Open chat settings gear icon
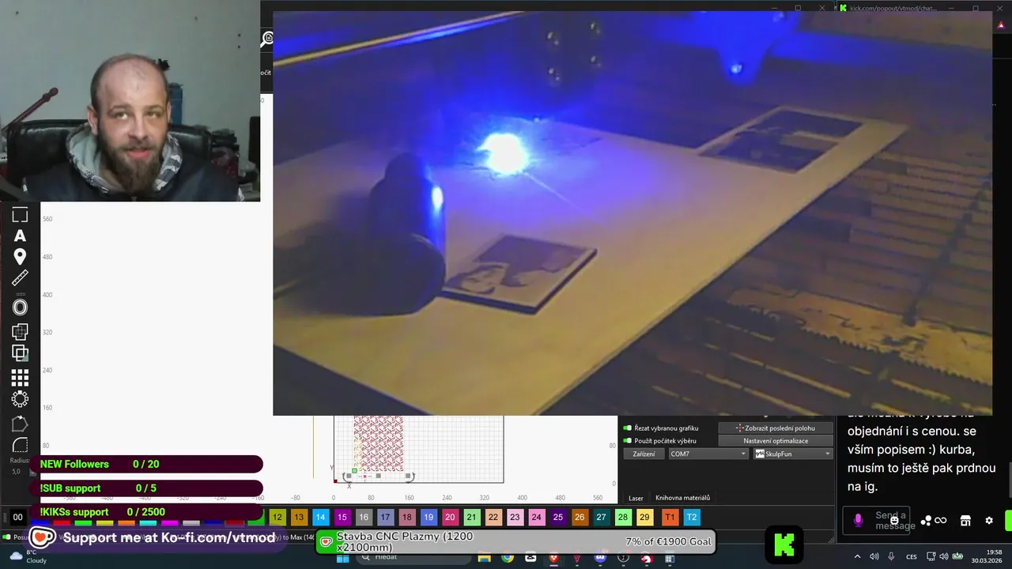This screenshot has height=569, width=1012. (989, 520)
